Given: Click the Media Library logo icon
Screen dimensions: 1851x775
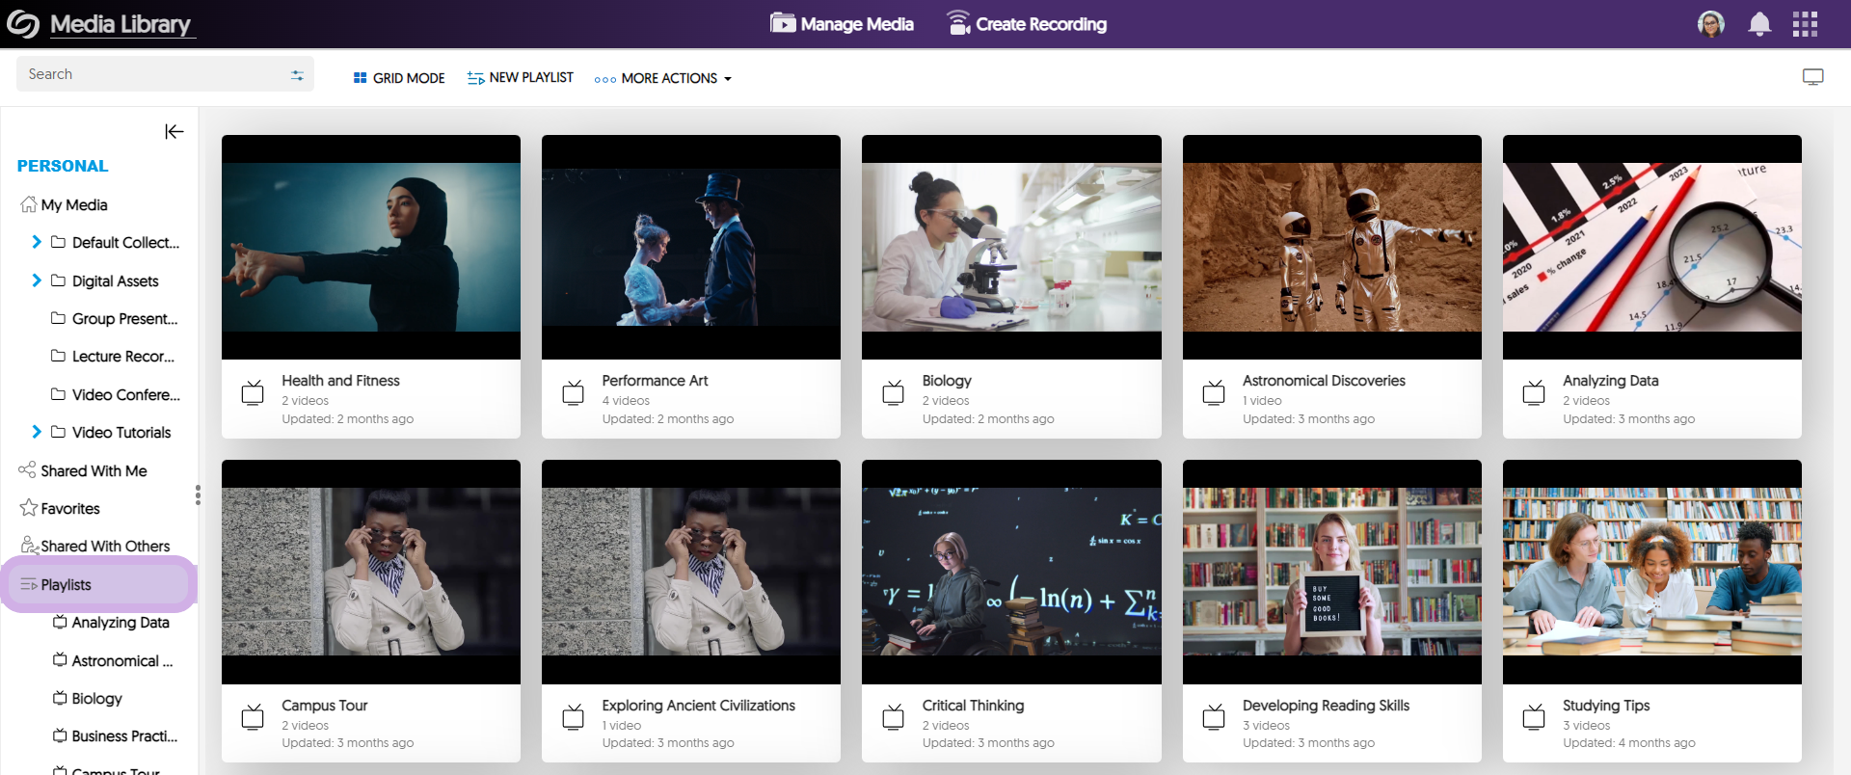Looking at the screenshot, I should point(23,24).
